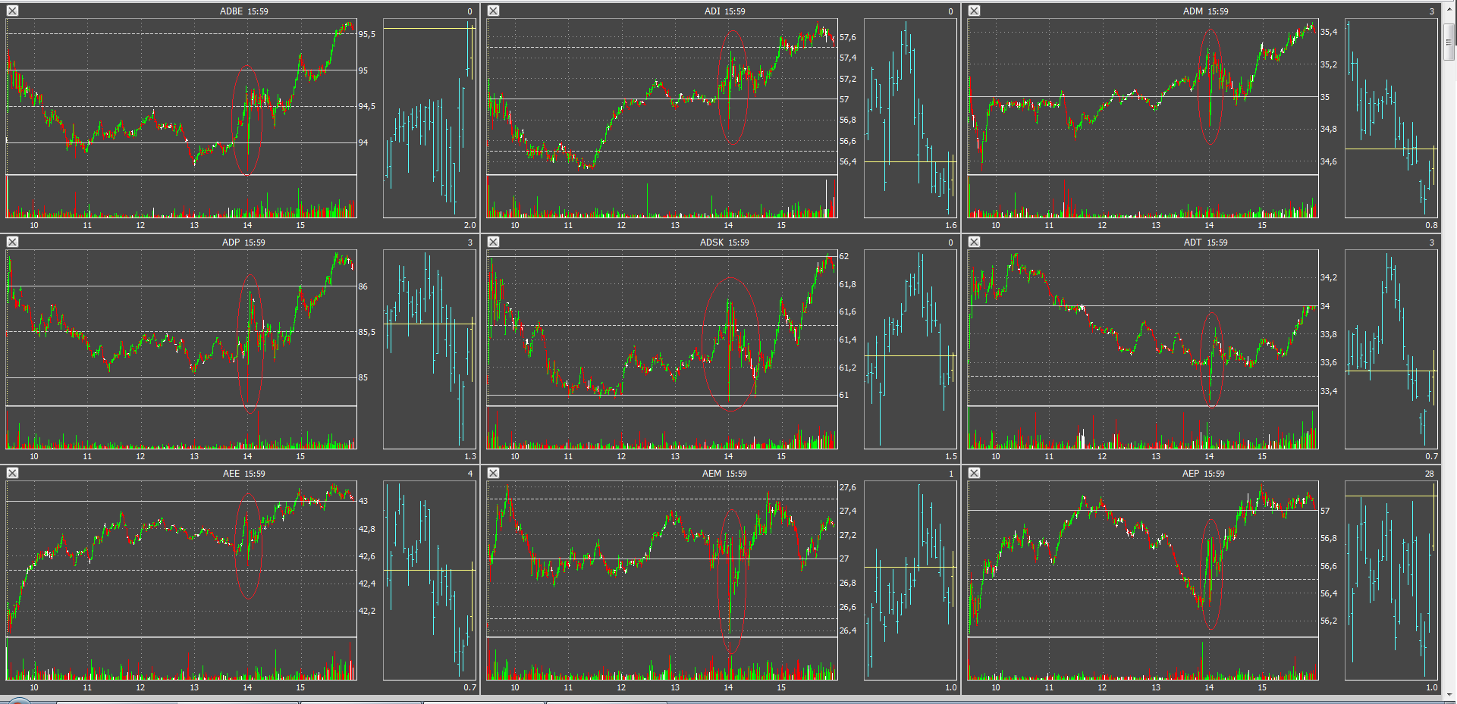The height and width of the screenshot is (704, 1457).
Task: Close the ADSK chart panel
Action: coord(494,242)
